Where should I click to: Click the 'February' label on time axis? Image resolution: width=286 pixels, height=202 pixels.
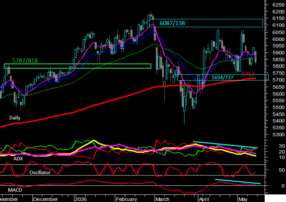click(x=126, y=199)
